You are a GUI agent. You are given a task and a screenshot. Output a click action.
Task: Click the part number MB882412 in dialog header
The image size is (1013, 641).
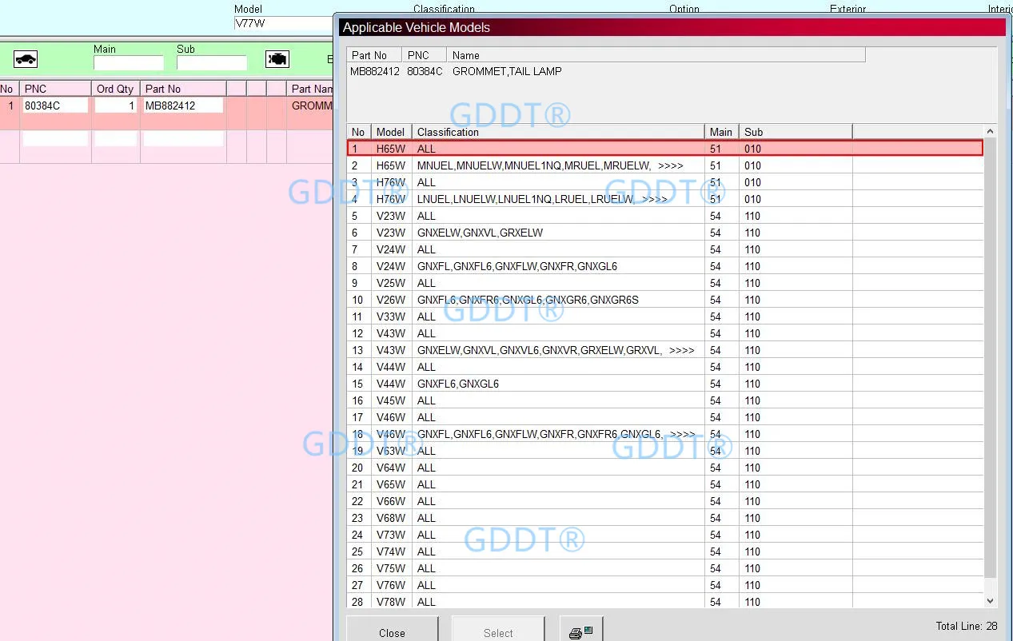(374, 71)
